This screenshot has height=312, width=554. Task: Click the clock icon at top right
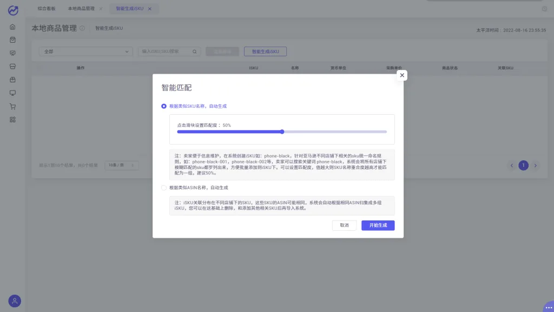point(544,9)
